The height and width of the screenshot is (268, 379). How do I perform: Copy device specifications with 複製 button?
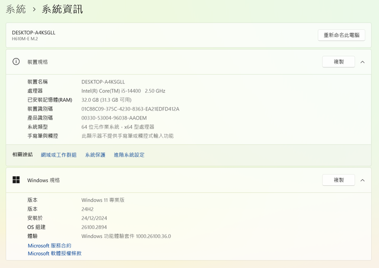338,62
